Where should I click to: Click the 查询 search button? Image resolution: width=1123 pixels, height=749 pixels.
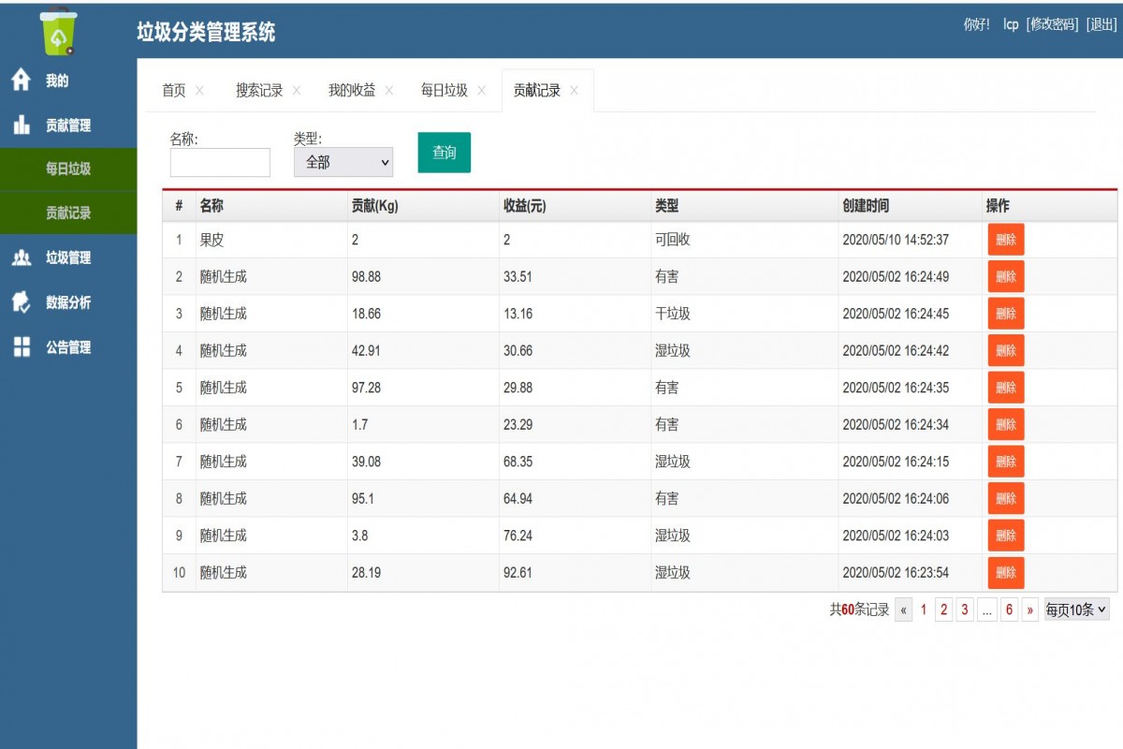(445, 152)
